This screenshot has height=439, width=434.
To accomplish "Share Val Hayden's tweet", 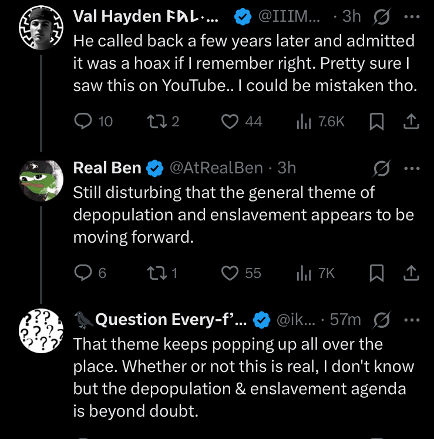I will [412, 121].
